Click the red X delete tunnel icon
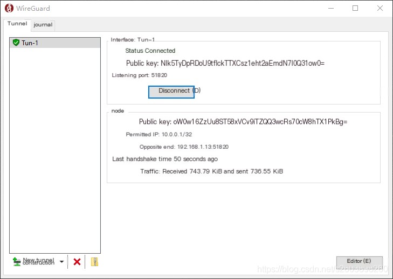The image size is (393, 279). (x=77, y=262)
